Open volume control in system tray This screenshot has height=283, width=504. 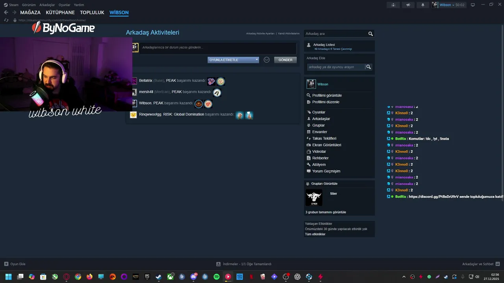pyautogui.click(x=477, y=277)
